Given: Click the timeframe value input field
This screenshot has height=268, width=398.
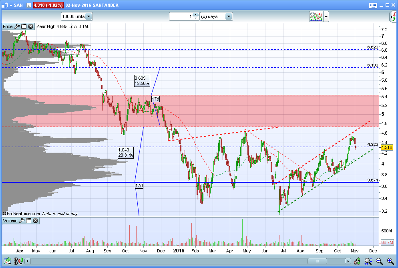Looking at the screenshot, I should (181, 16).
